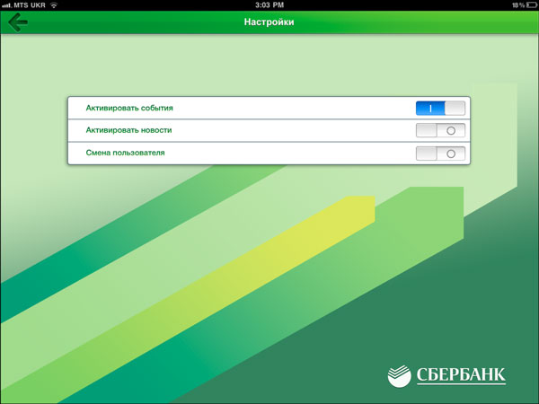
Task: Tap the 3:03 PM clock
Action: [x=269, y=5]
